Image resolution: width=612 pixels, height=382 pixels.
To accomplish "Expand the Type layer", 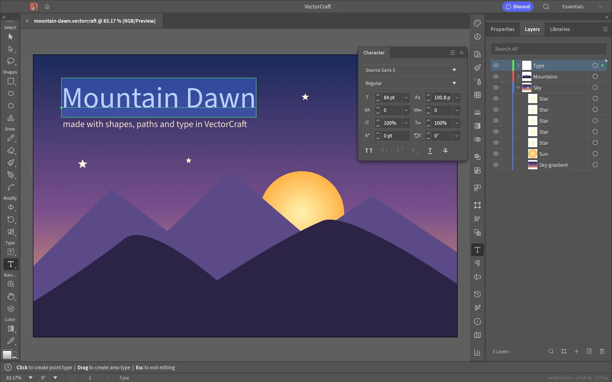I will pos(518,65).
